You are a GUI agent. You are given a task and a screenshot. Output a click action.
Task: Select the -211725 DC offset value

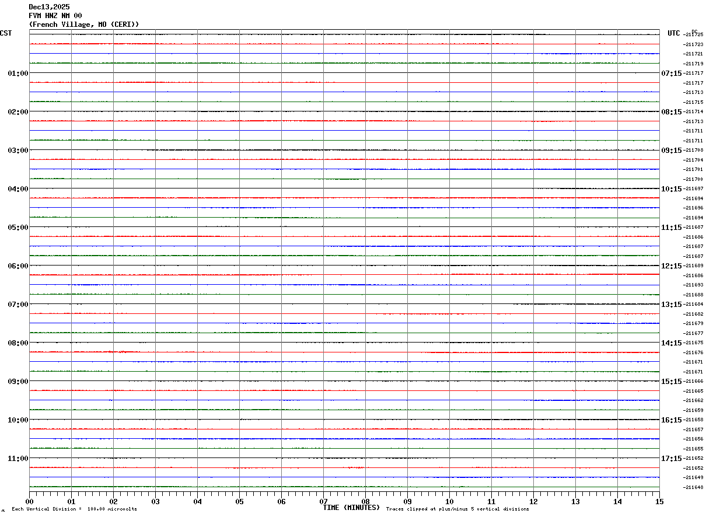point(694,35)
